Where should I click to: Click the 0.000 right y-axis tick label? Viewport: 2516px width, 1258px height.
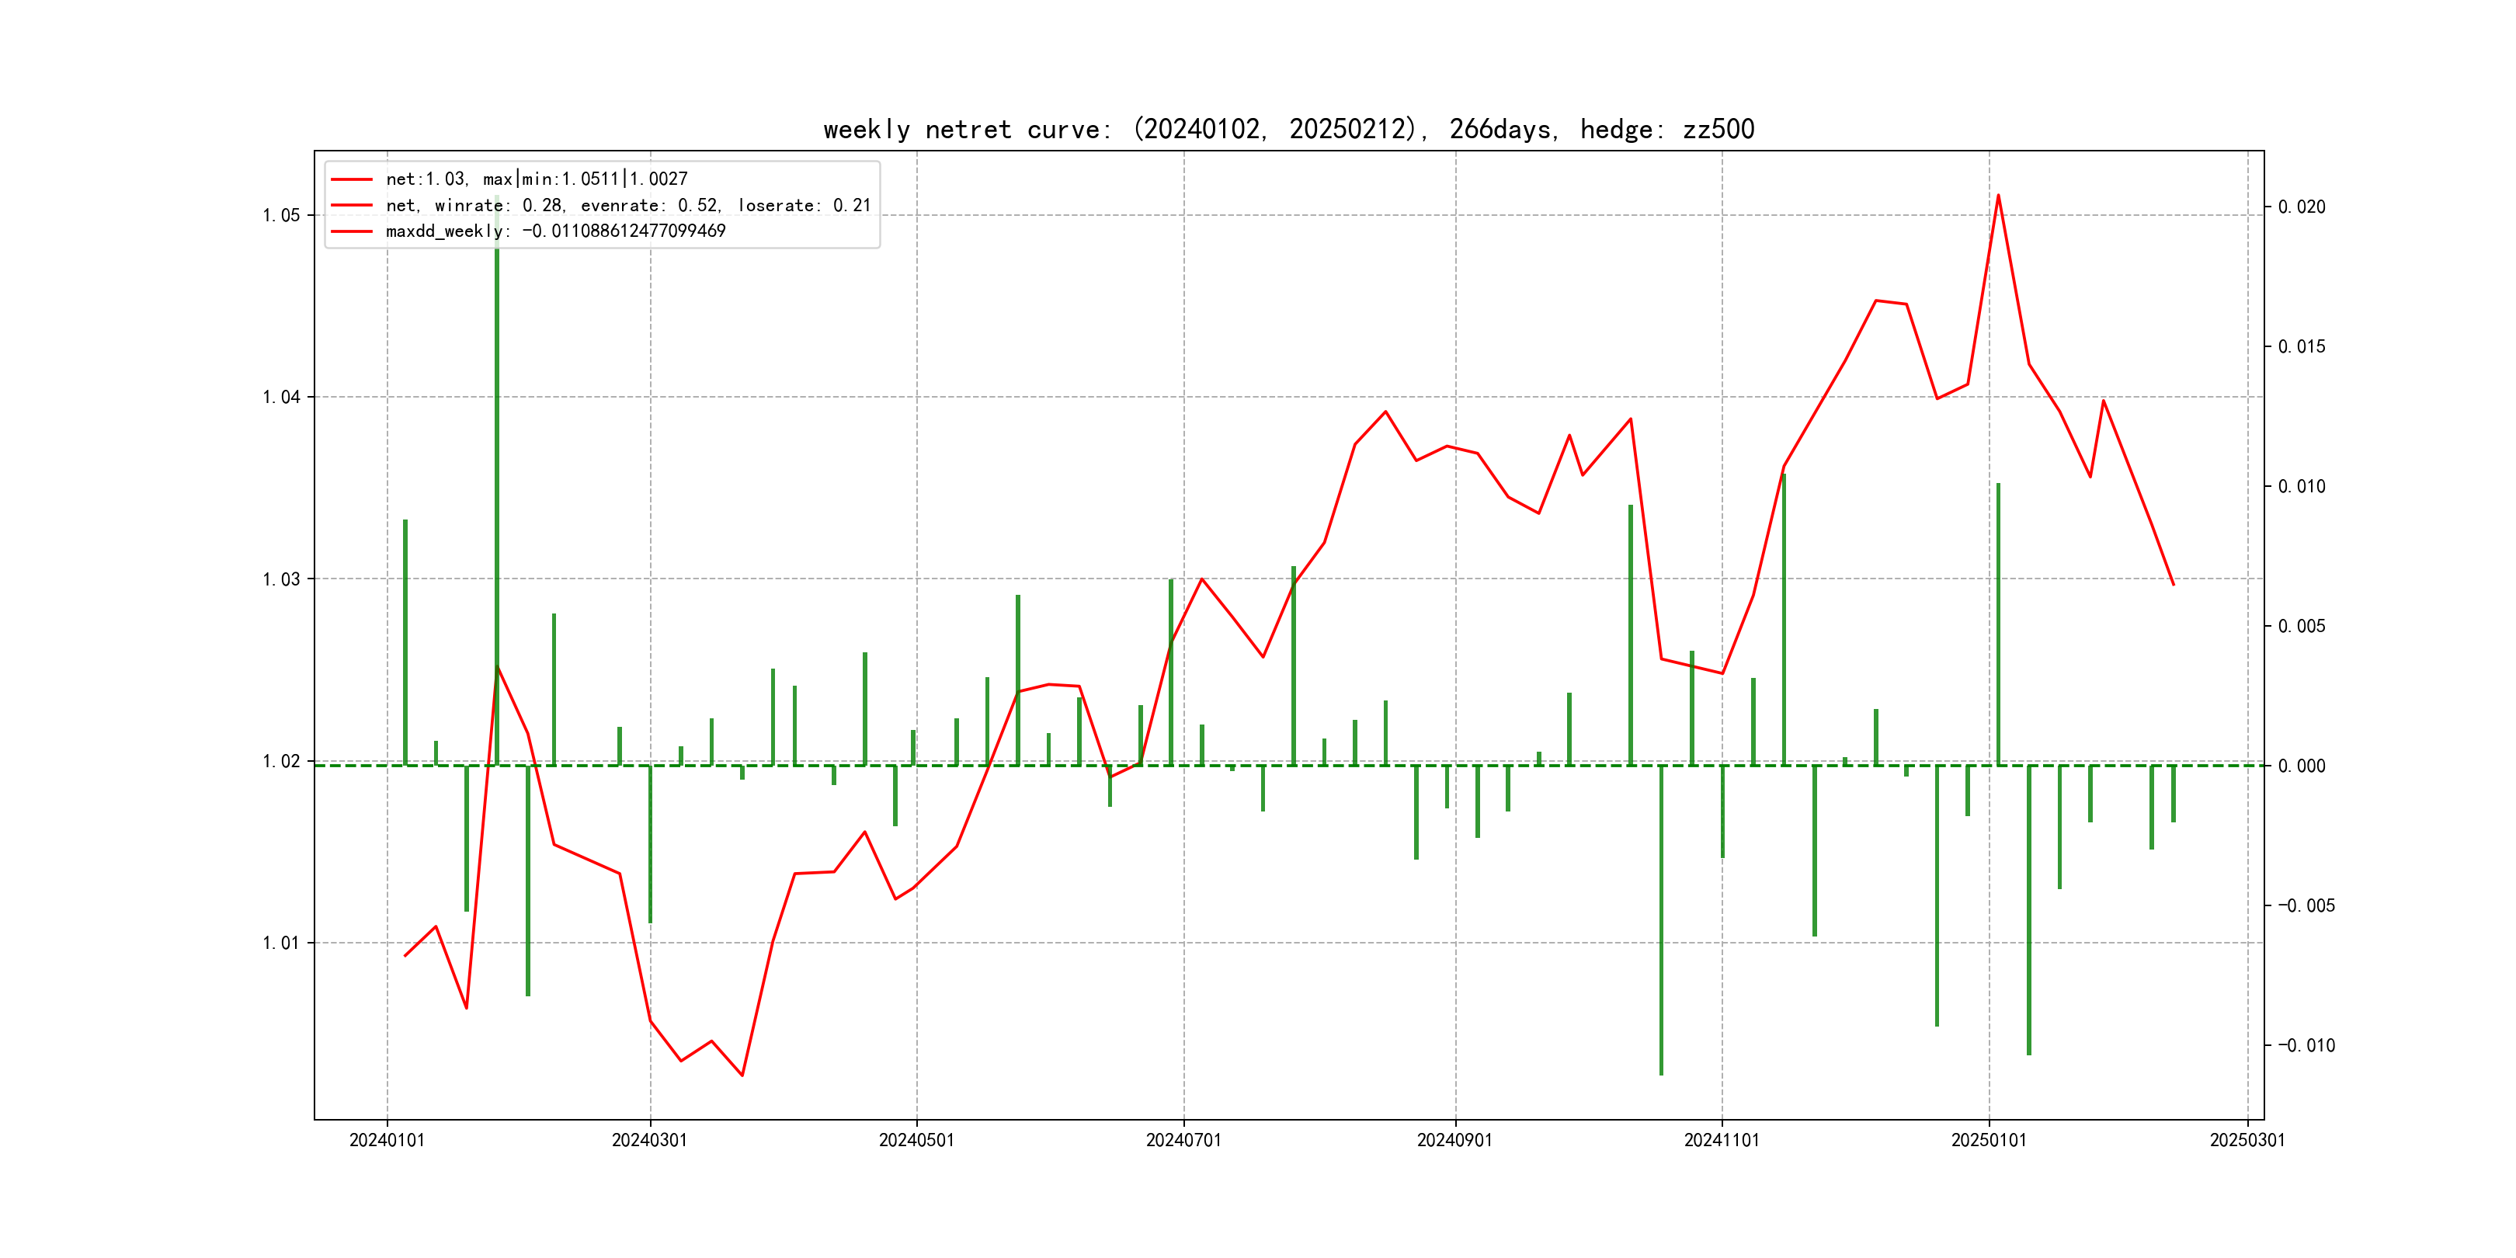[2301, 766]
